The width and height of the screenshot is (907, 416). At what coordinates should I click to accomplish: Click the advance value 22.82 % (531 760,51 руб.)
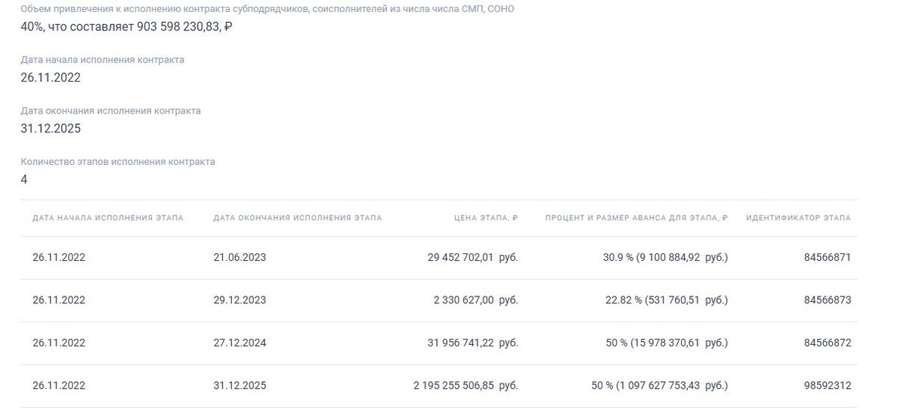click(x=667, y=300)
